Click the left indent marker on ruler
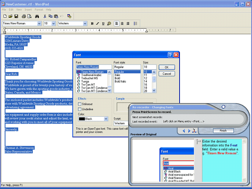The image size is (252, 189). (x=5, y=31)
